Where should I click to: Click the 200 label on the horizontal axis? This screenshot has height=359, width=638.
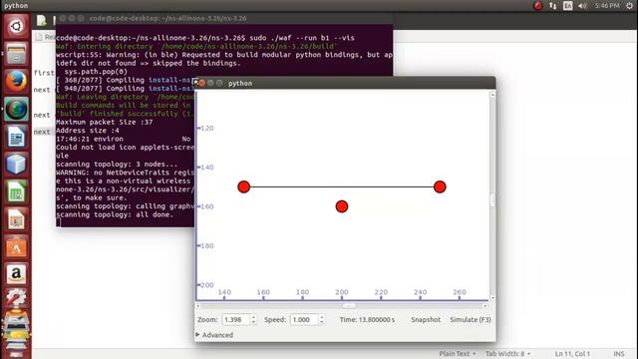[342, 292]
